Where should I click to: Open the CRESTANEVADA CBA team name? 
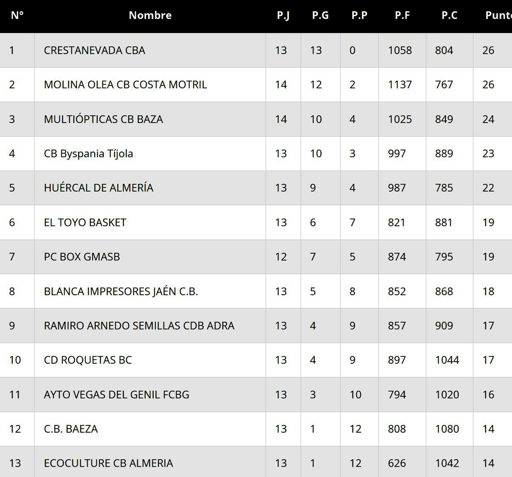coord(94,50)
